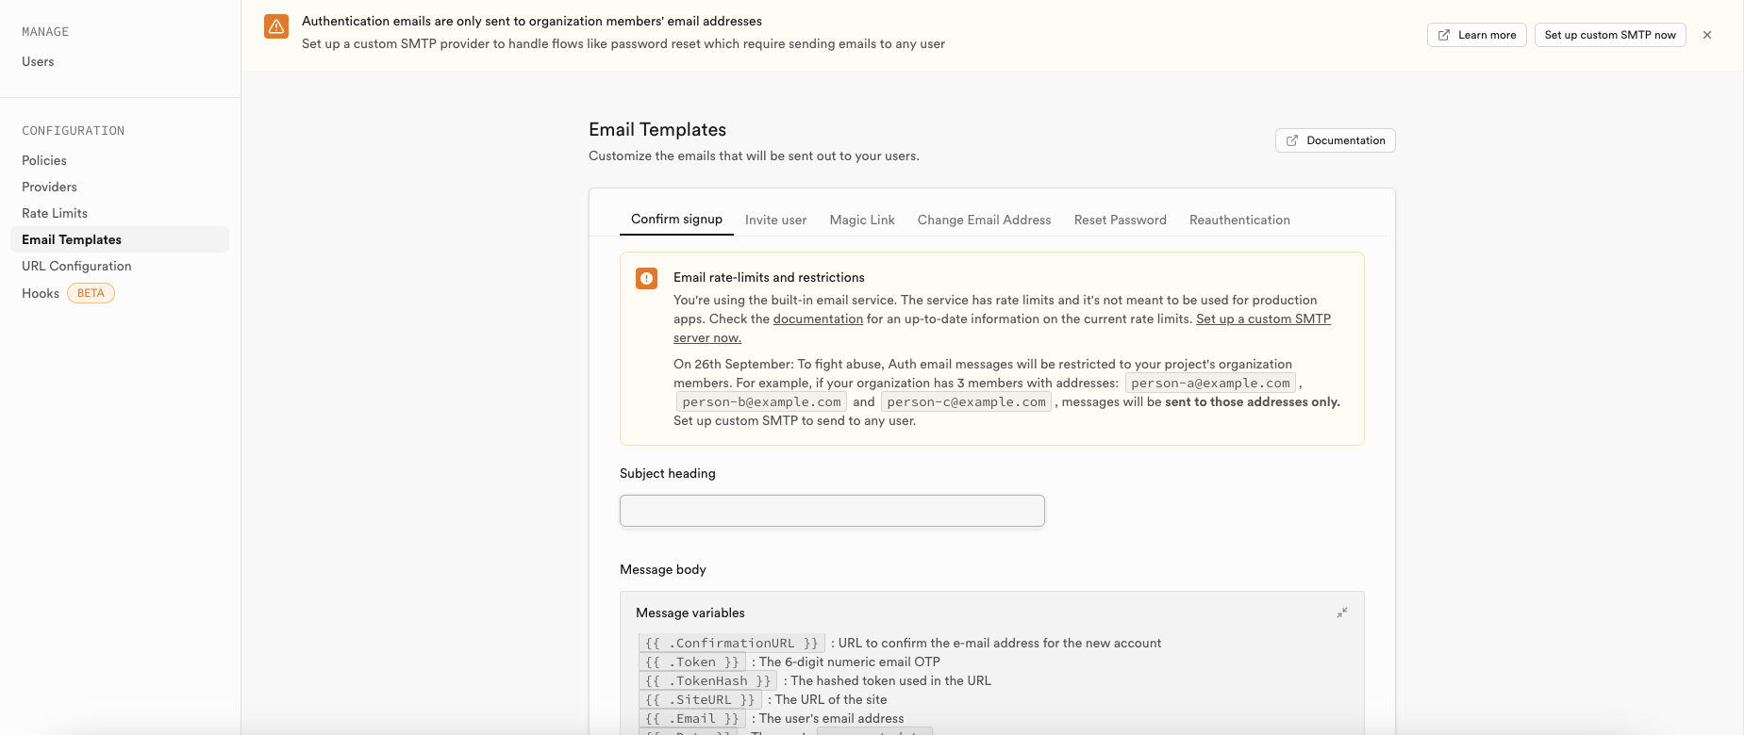The height and width of the screenshot is (735, 1745).
Task: Open the Documentation button
Action: point(1335,140)
